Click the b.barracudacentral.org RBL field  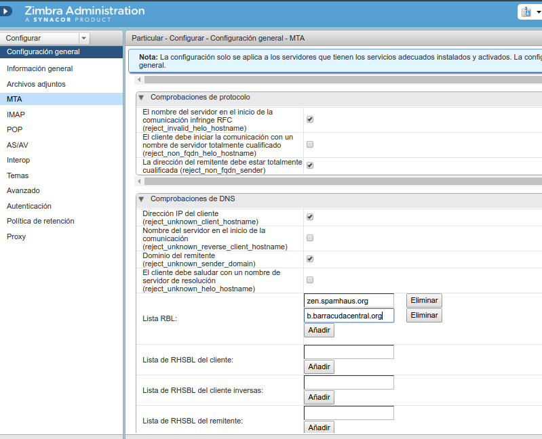click(x=349, y=316)
